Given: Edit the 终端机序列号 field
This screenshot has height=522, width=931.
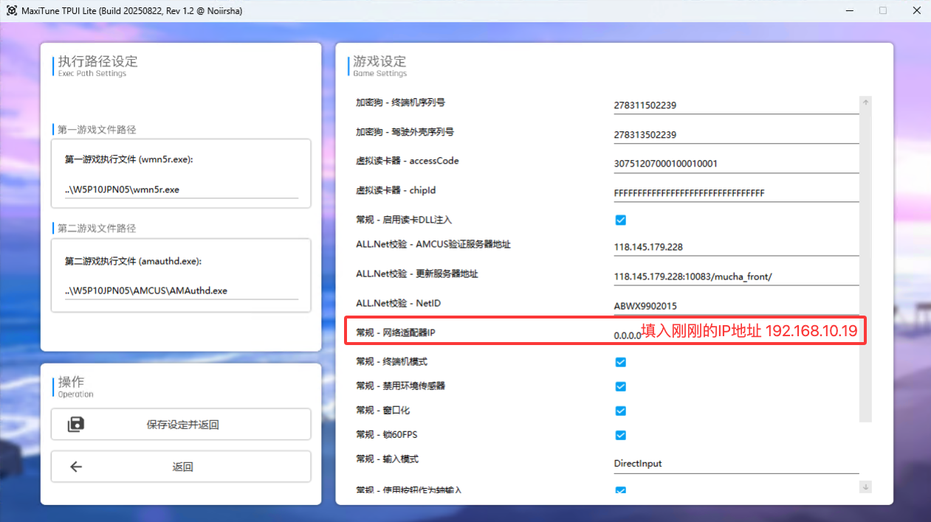Looking at the screenshot, I should (x=735, y=105).
